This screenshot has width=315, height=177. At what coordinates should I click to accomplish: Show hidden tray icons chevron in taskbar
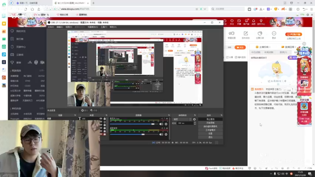coord(271,174)
